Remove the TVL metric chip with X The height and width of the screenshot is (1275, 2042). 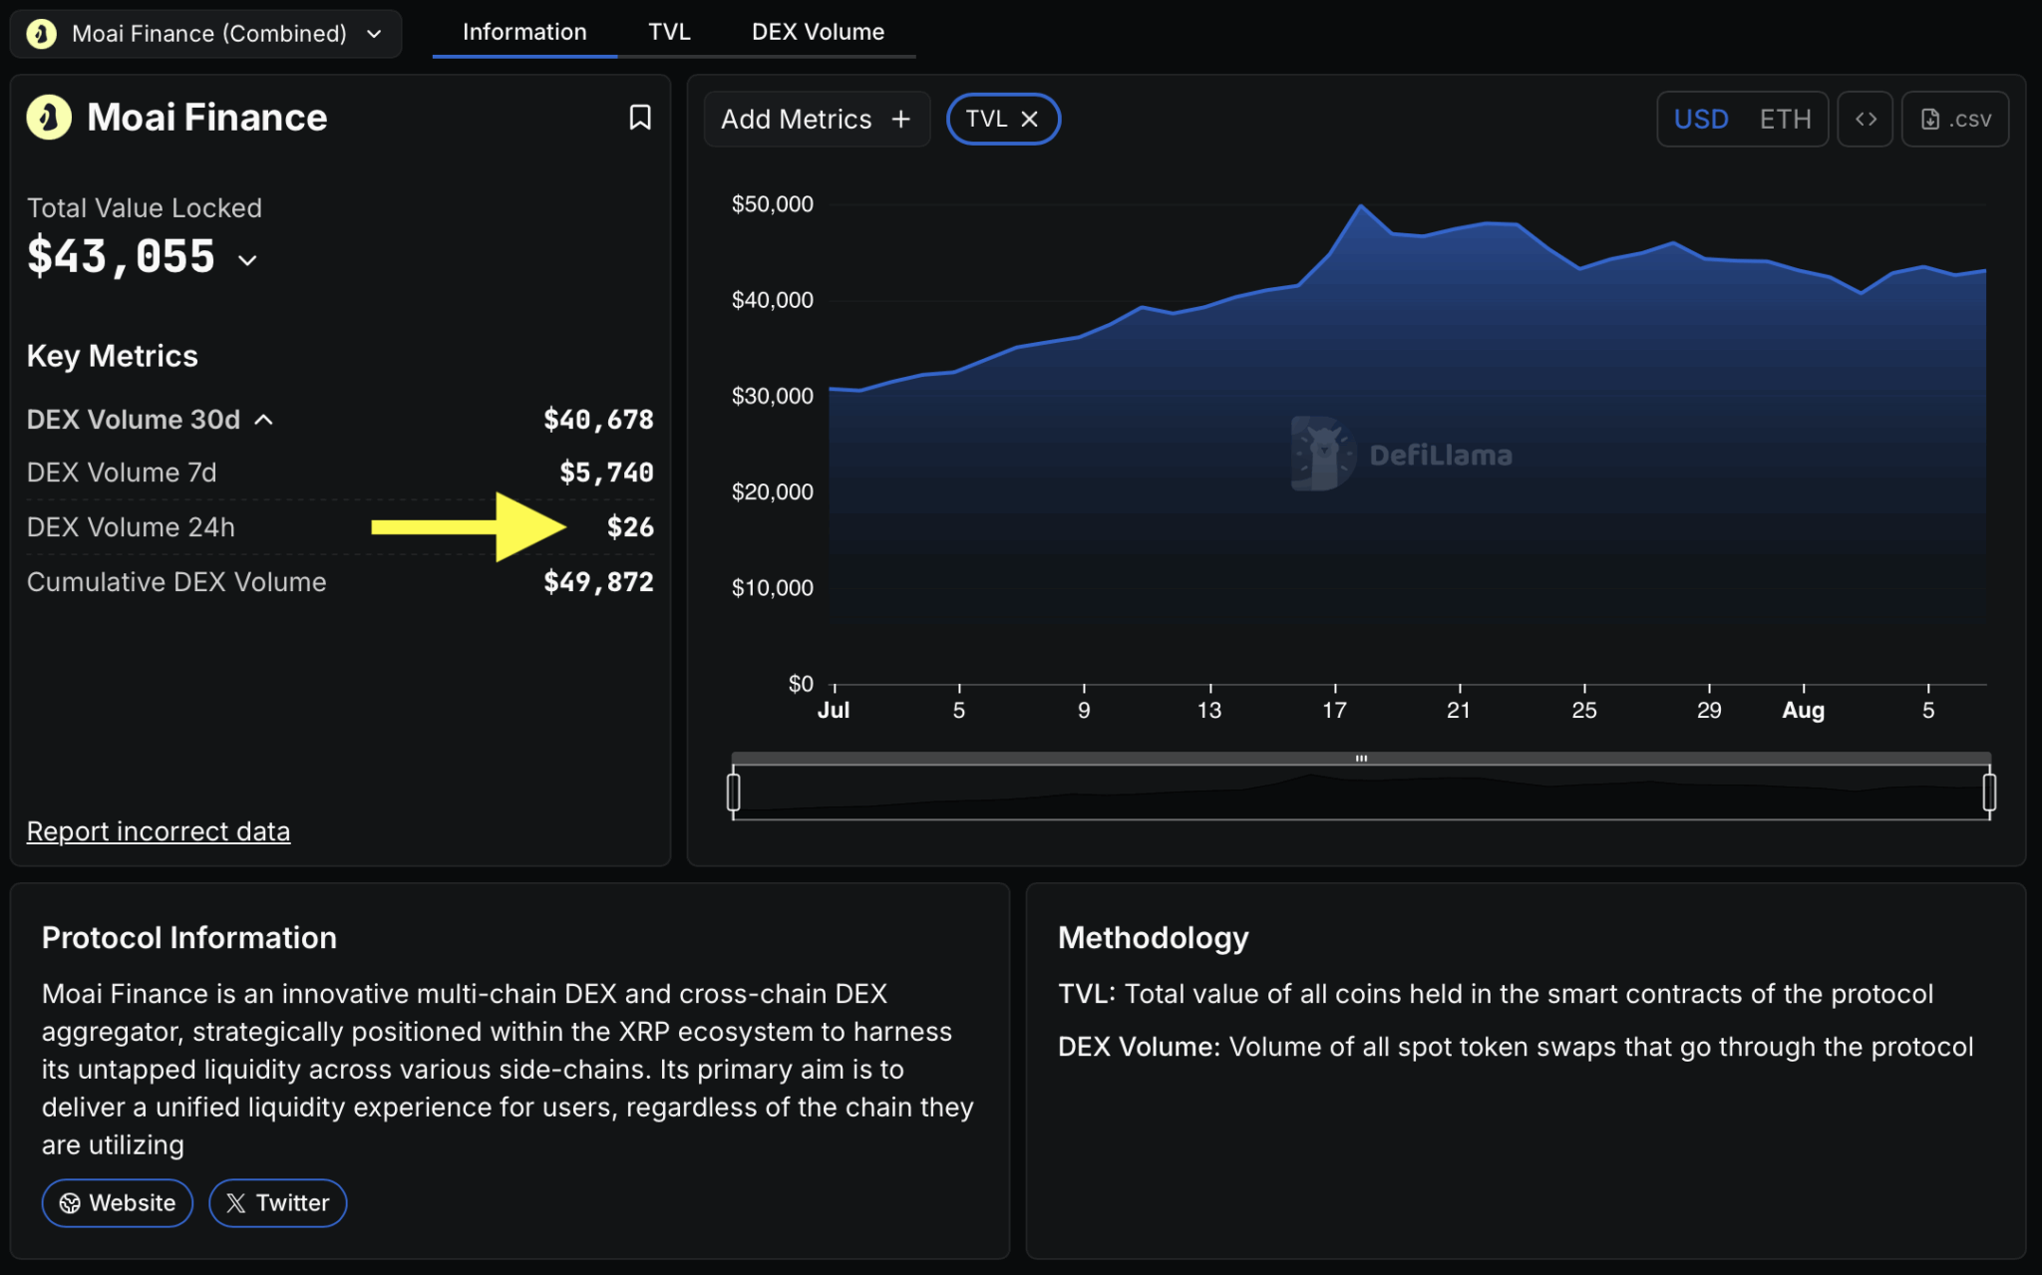[1030, 120]
